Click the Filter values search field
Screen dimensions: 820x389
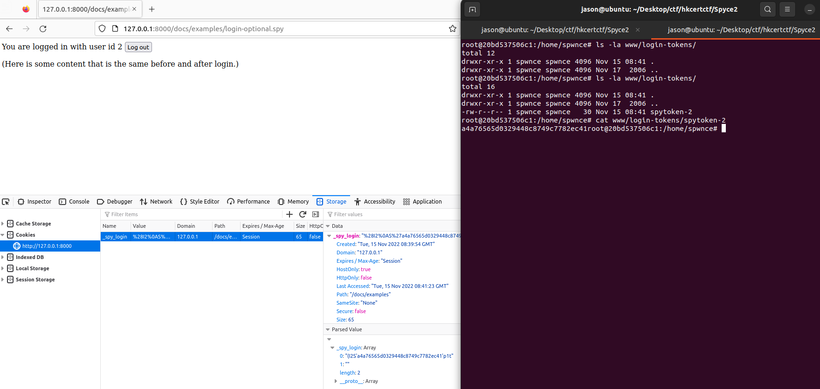tap(393, 214)
